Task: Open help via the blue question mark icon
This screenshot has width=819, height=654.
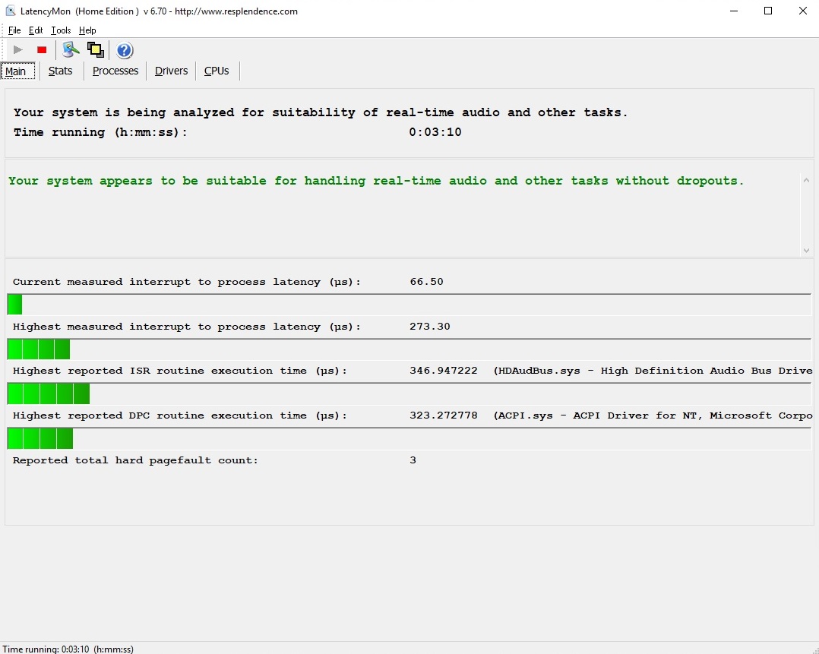Action: point(125,50)
